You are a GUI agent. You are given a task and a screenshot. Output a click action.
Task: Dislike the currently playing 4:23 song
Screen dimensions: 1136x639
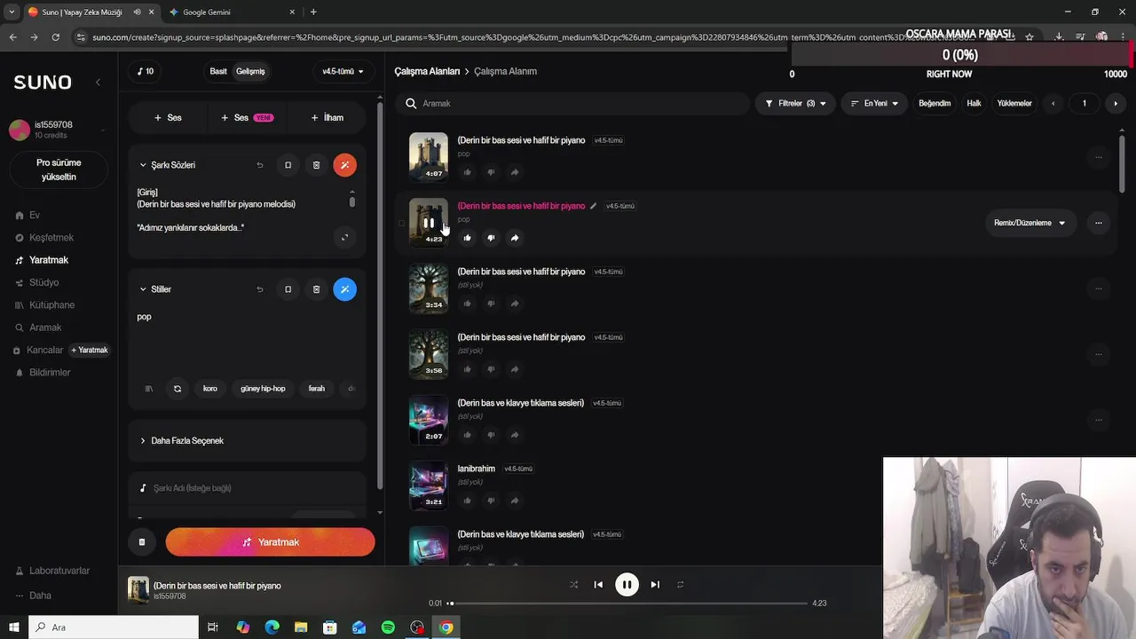coord(491,238)
